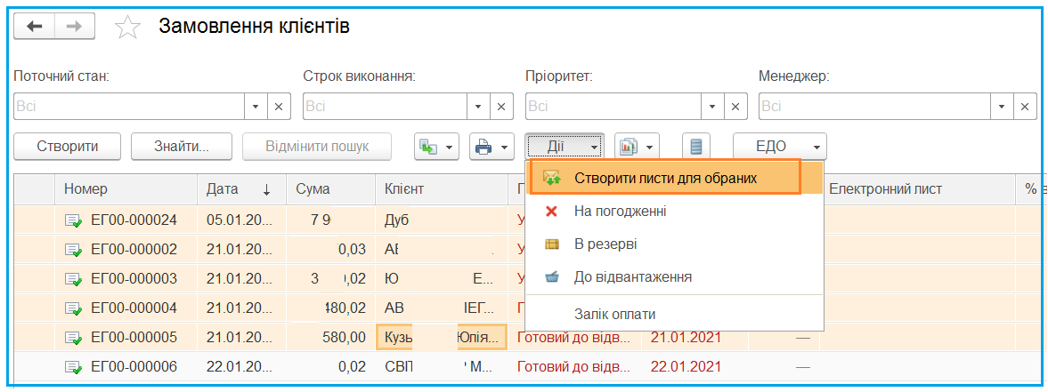This screenshot has width=1048, height=392.
Task: Click document icon of order ЕГ00-000003
Action: click(73, 279)
